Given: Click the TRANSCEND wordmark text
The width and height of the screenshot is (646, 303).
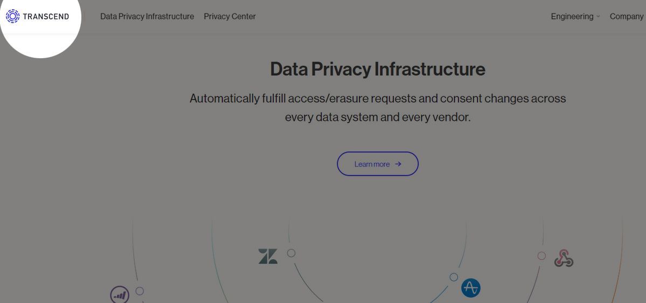Looking at the screenshot, I should (46, 17).
